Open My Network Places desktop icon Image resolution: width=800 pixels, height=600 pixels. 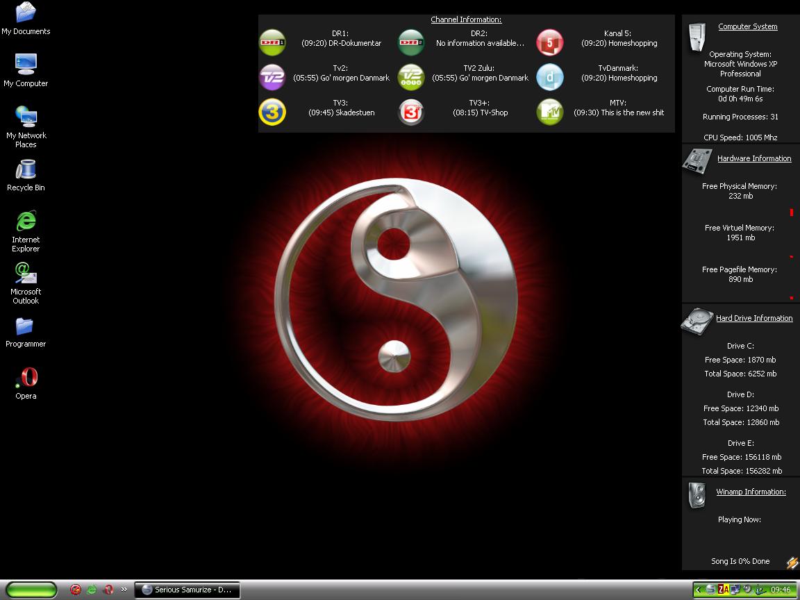tap(26, 126)
